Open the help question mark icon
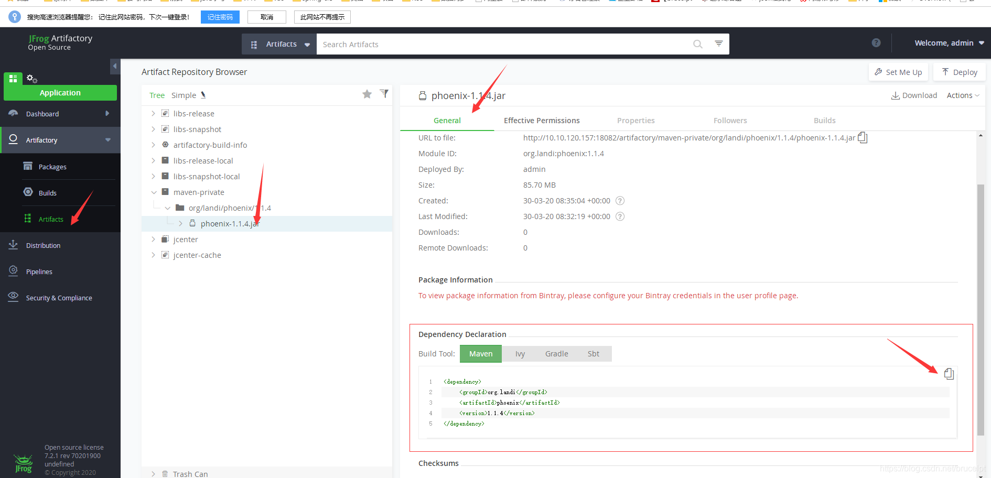Image resolution: width=991 pixels, height=478 pixels. click(876, 43)
